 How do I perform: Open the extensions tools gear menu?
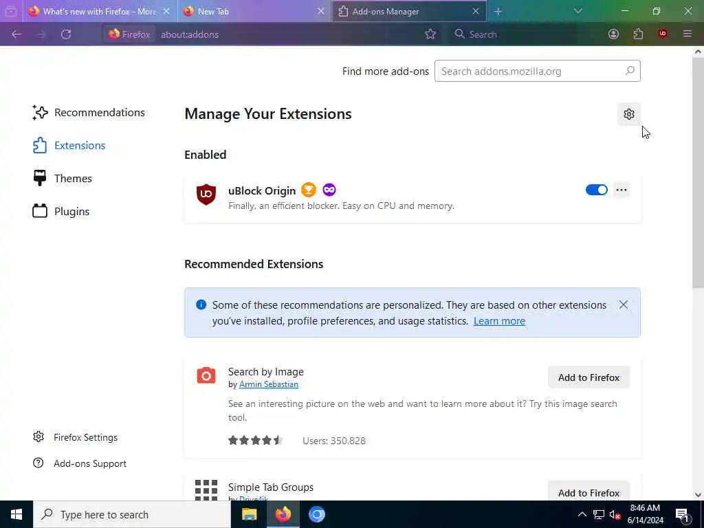[x=628, y=114]
